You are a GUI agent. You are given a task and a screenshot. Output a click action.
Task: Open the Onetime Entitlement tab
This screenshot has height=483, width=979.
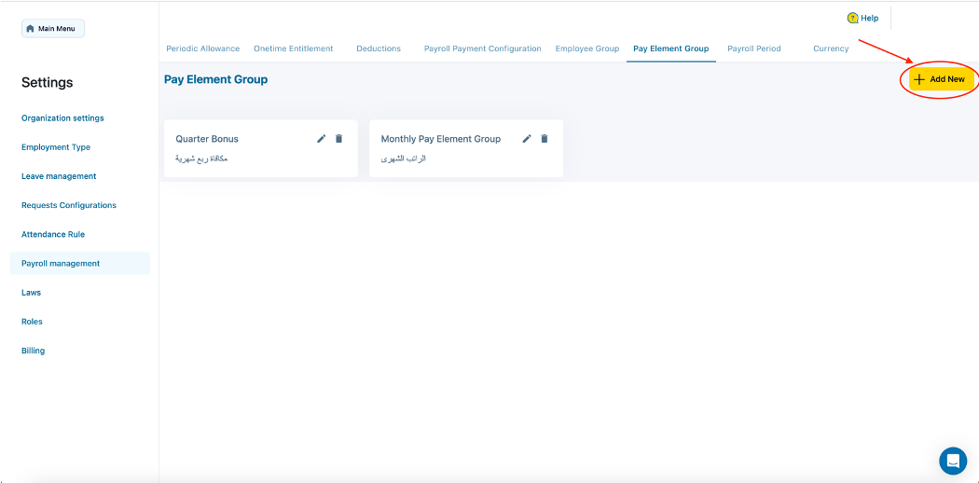[x=293, y=48]
